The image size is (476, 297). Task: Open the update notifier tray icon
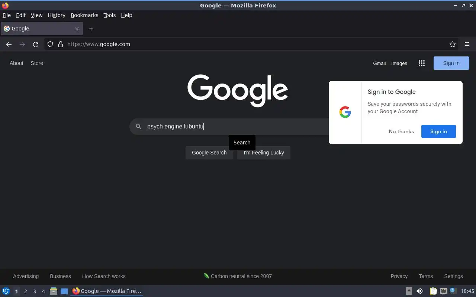coord(453,291)
